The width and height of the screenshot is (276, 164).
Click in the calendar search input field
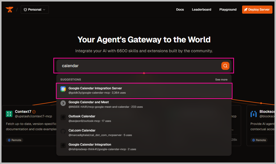tap(139, 66)
